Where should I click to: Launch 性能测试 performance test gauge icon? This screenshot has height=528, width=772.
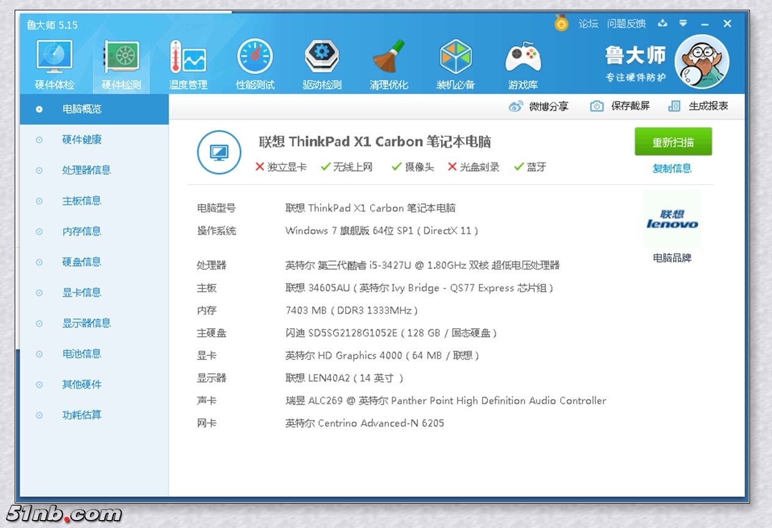pos(255,58)
